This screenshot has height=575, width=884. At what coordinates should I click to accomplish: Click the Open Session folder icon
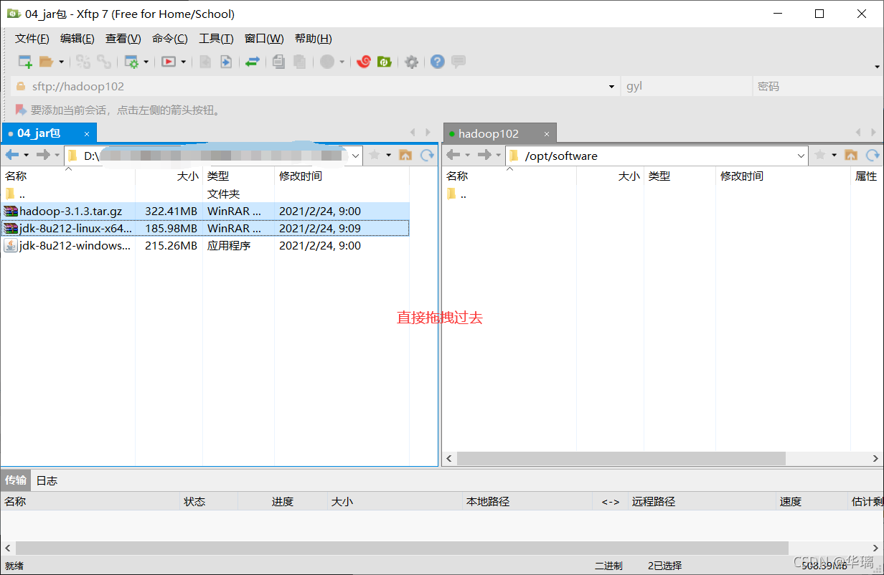47,62
